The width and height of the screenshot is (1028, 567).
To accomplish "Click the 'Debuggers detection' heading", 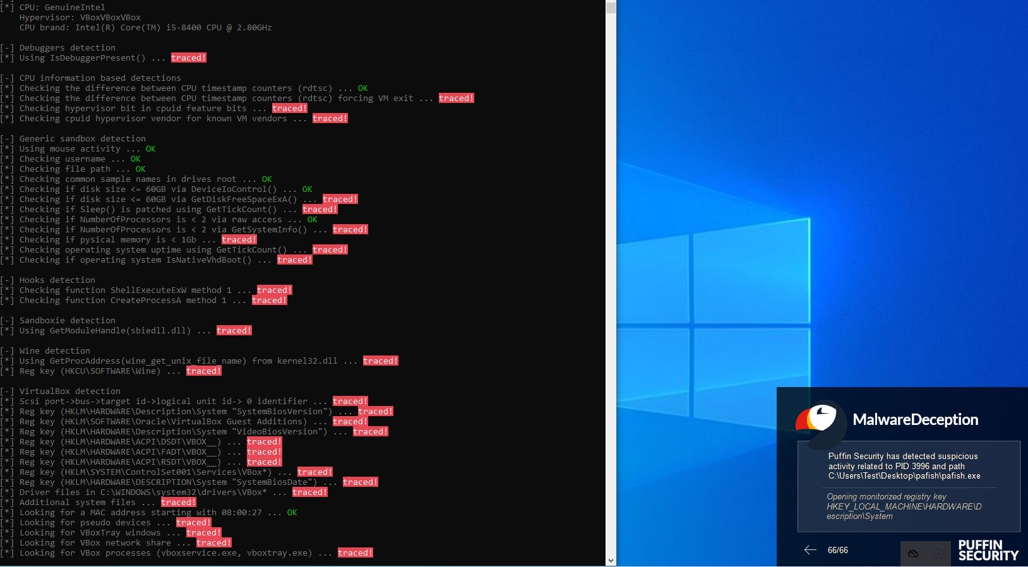I will pos(58,48).
